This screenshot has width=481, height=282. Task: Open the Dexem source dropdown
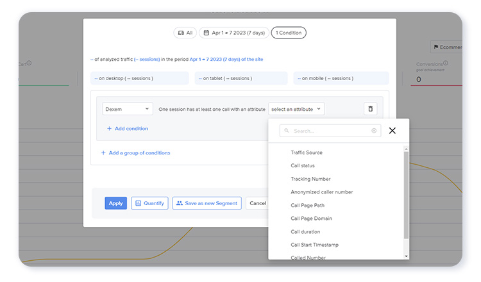tap(127, 109)
